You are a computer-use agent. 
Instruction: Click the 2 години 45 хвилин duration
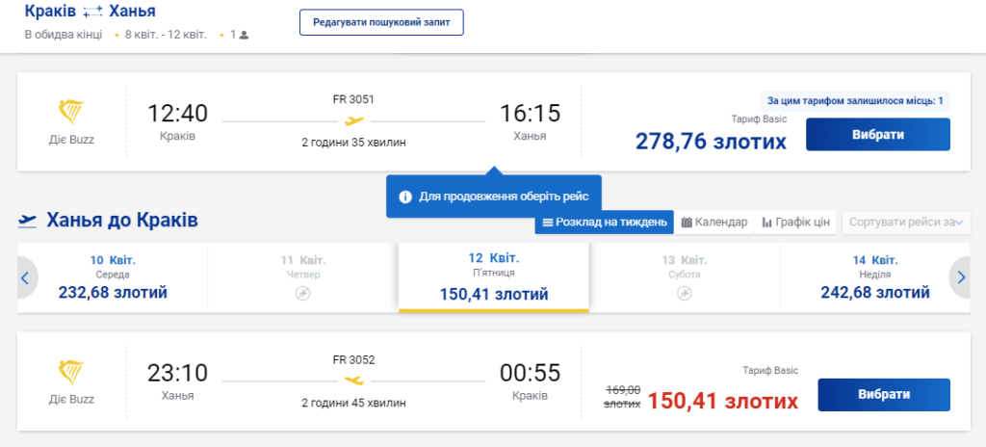354,403
